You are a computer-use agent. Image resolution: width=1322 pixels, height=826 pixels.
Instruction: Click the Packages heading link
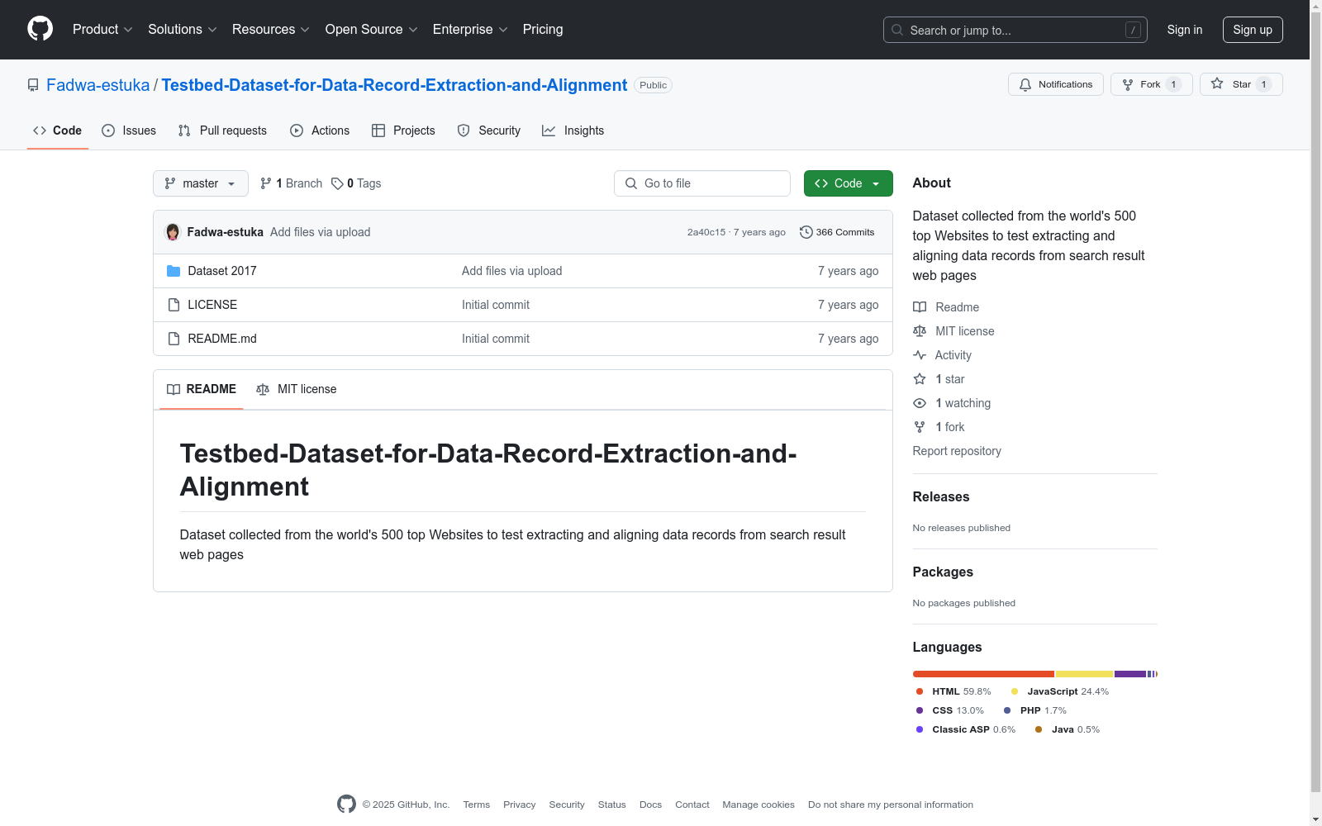943,572
